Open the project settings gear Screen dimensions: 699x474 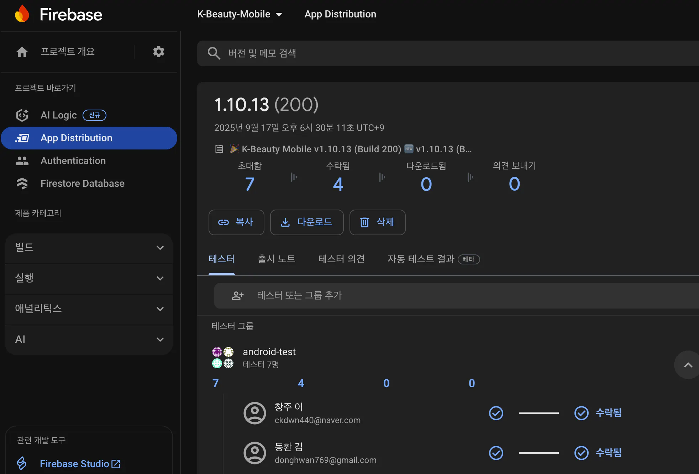click(159, 52)
